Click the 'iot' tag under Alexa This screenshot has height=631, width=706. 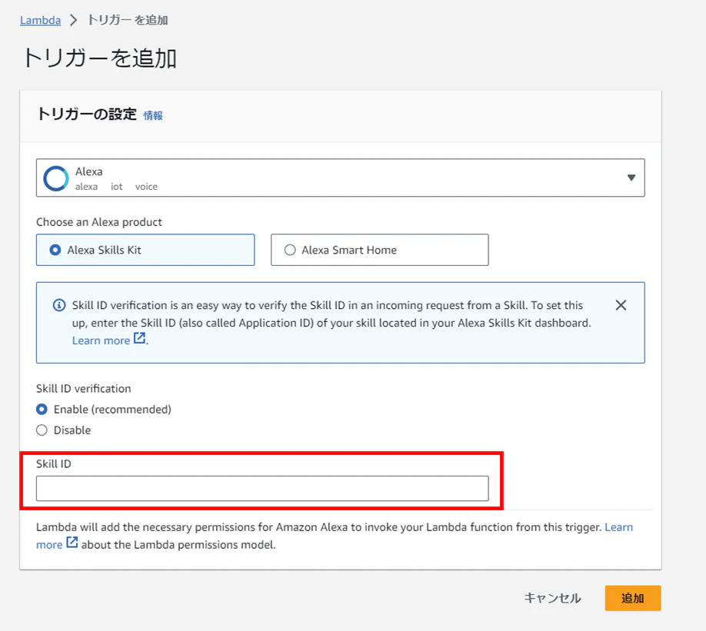(x=117, y=187)
